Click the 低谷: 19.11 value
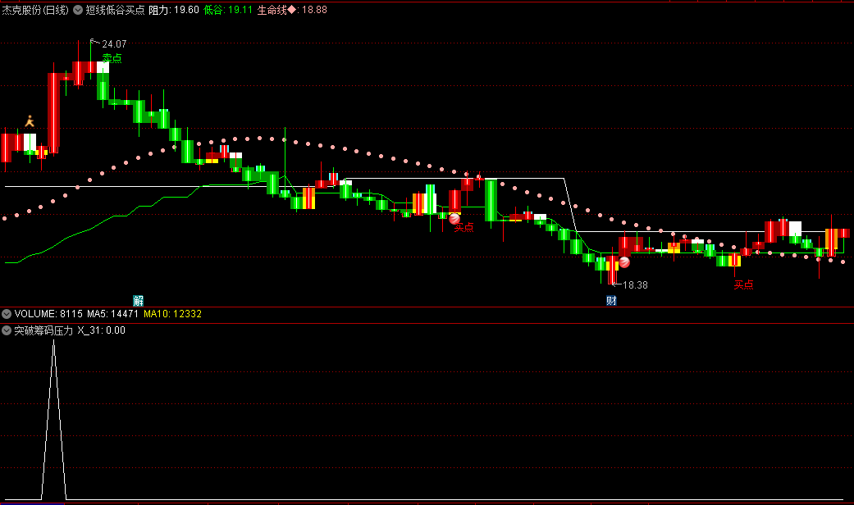 228,10
